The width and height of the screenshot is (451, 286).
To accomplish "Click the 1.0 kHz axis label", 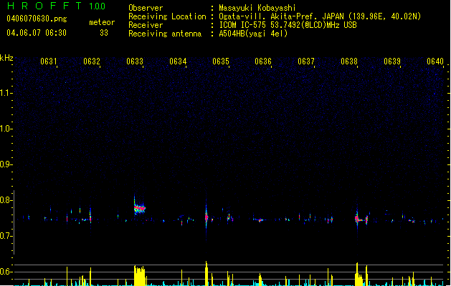I will pos(6,129).
